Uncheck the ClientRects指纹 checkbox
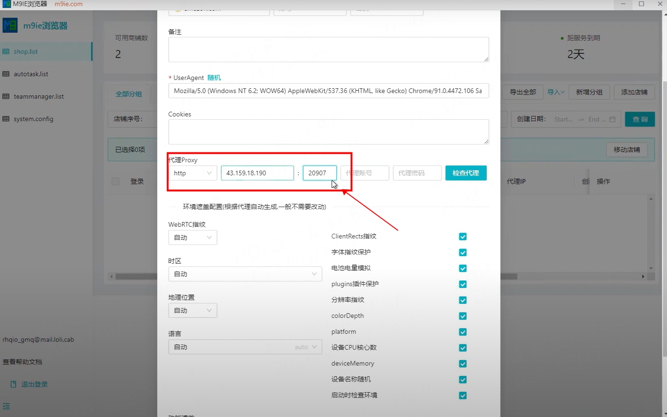Screen dimensions: 667x417 tap(463, 237)
